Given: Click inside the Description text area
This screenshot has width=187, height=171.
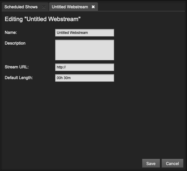Looking at the screenshot, I should (x=84, y=50).
